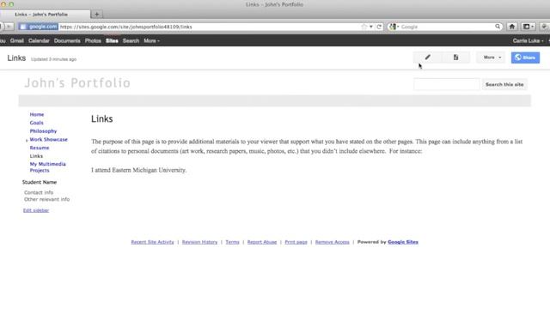Open the Google Sites footer link

[403, 242]
